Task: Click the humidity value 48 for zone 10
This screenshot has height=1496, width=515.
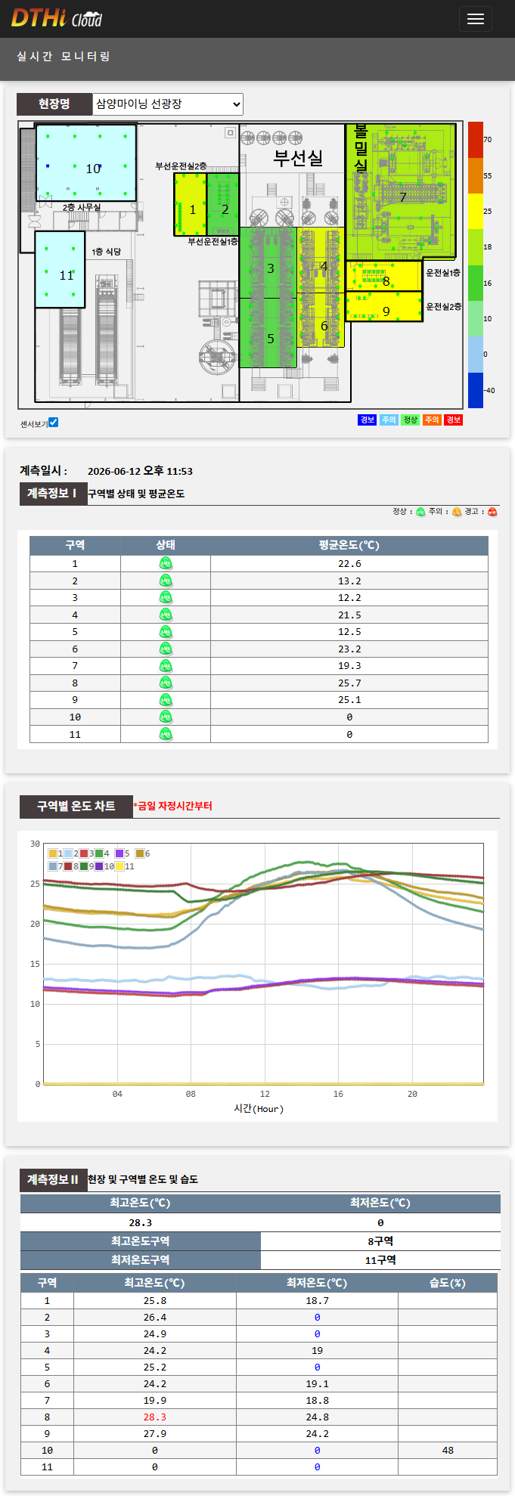Action: (448, 1451)
